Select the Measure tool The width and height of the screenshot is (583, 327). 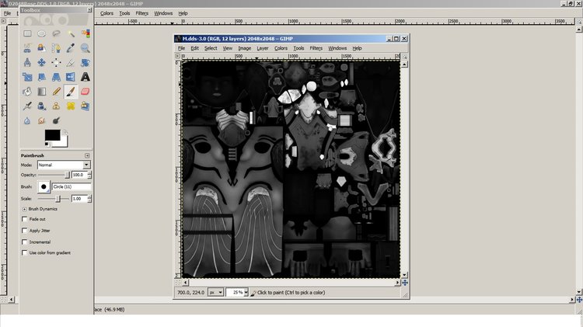(x=27, y=62)
